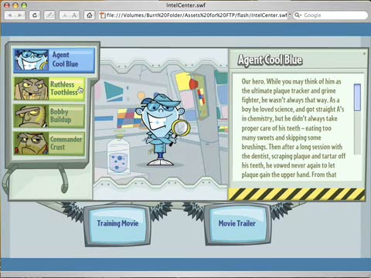Viewport: 371px width, 278px height.
Task: Click the text size toolbar button
Action: click(x=70, y=15)
